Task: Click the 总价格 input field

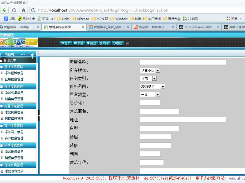Action: [x=150, y=103]
